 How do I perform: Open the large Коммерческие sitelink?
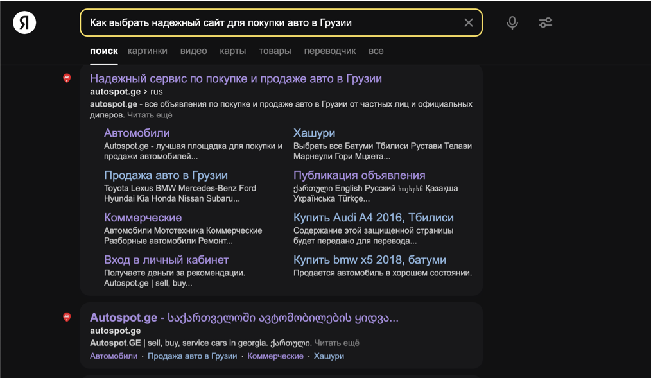143,218
